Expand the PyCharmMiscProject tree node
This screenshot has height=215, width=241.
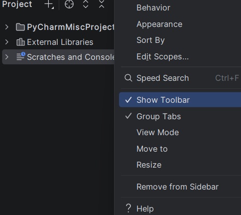pyautogui.click(x=6, y=27)
